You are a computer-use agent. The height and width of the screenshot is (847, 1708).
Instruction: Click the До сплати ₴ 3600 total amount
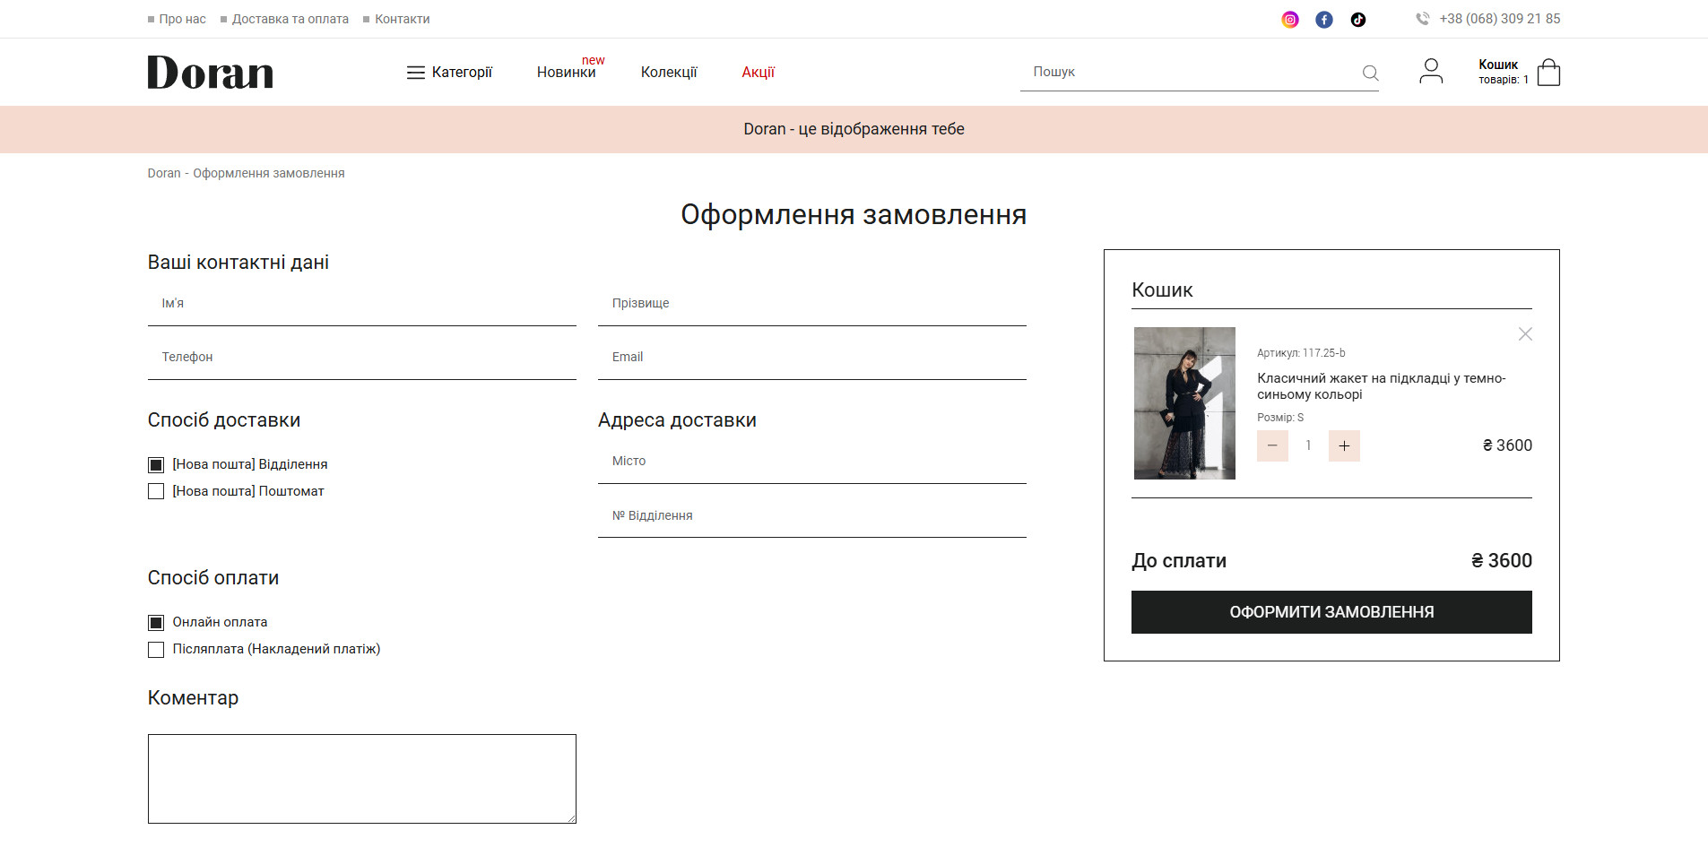[x=1502, y=561]
